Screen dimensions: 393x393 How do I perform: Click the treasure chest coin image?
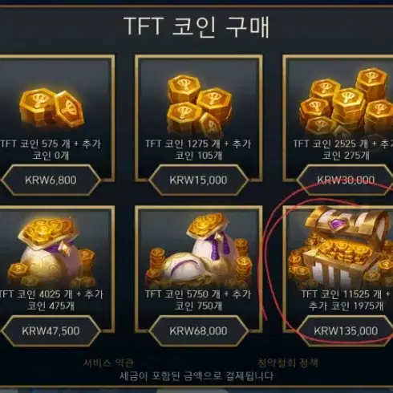click(x=342, y=247)
